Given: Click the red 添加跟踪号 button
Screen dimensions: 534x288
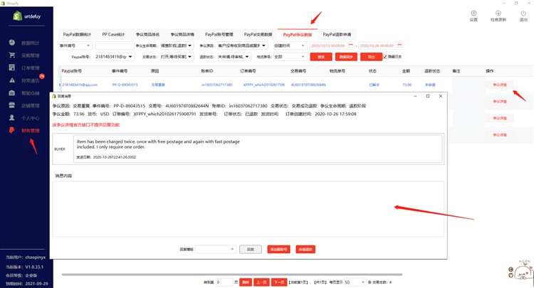Looking at the screenshot, I should 278,249.
